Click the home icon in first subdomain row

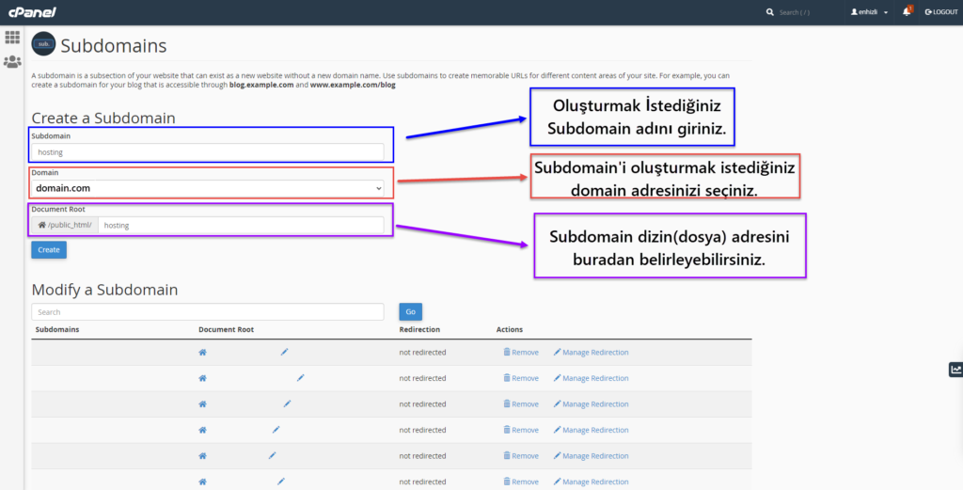pyautogui.click(x=202, y=353)
